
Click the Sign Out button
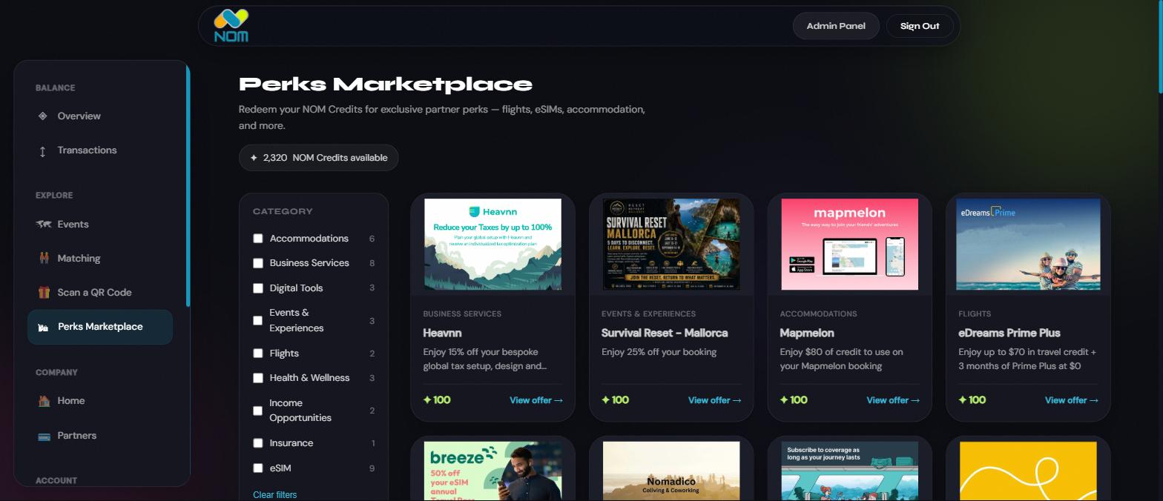[x=920, y=26]
